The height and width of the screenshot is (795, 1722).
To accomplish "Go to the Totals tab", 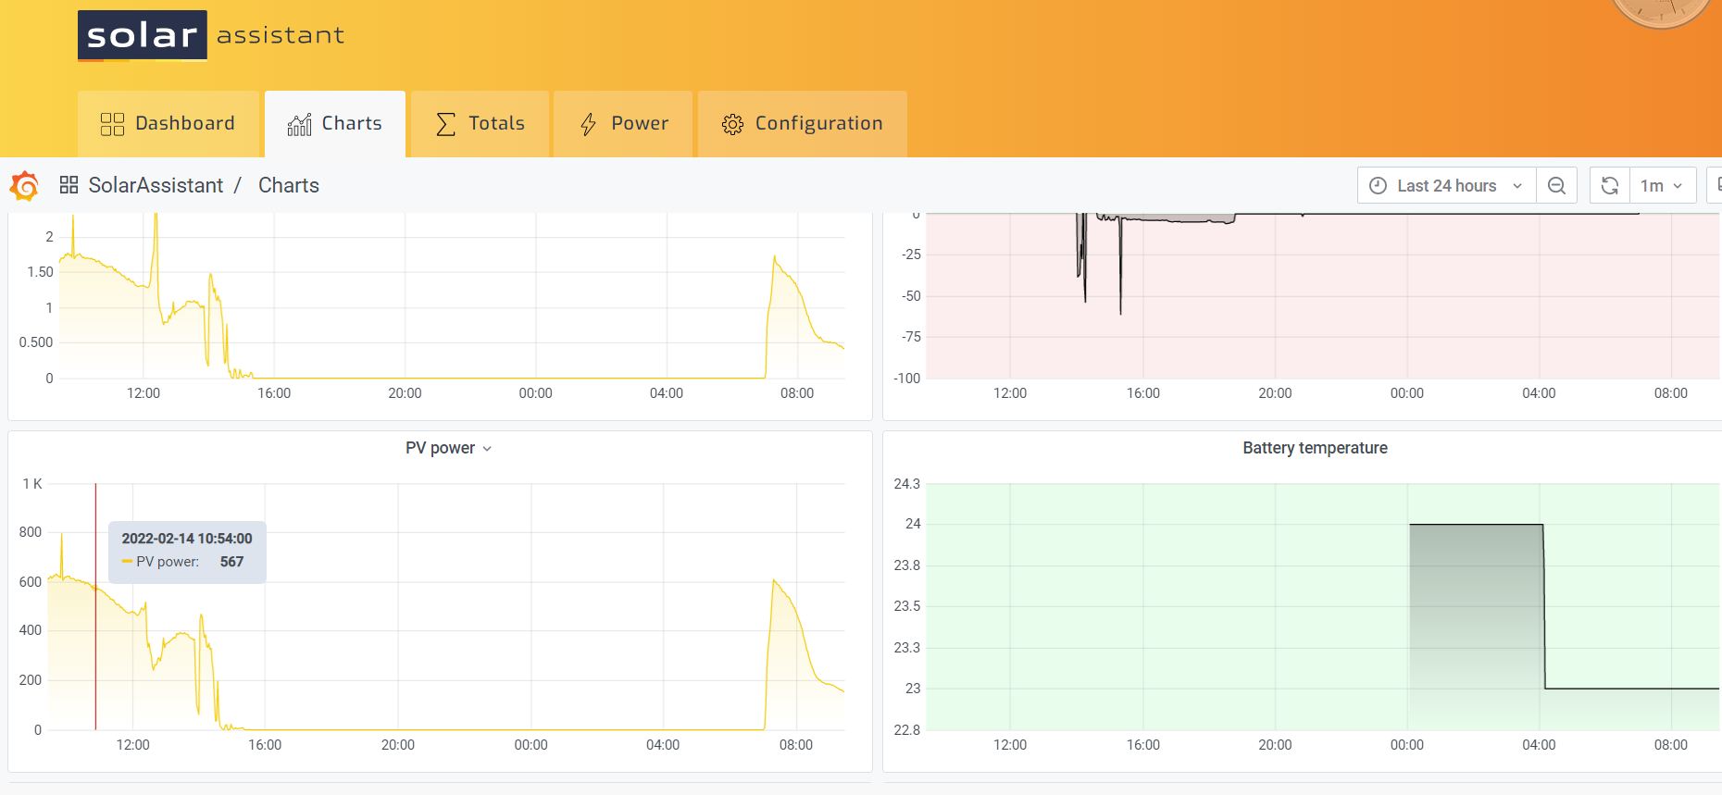I will (x=480, y=124).
